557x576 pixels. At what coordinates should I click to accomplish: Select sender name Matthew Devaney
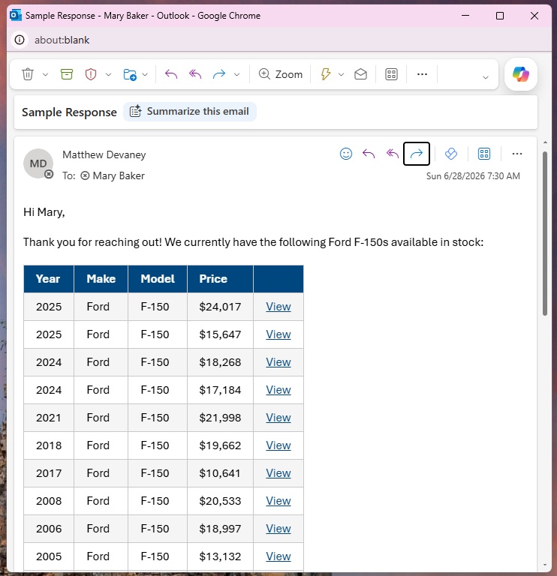click(x=104, y=154)
